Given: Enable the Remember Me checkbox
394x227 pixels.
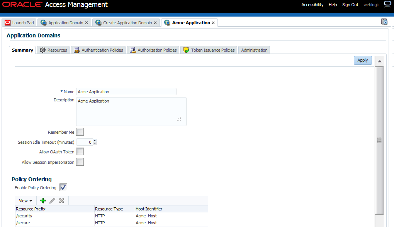Looking at the screenshot, I should (80, 132).
